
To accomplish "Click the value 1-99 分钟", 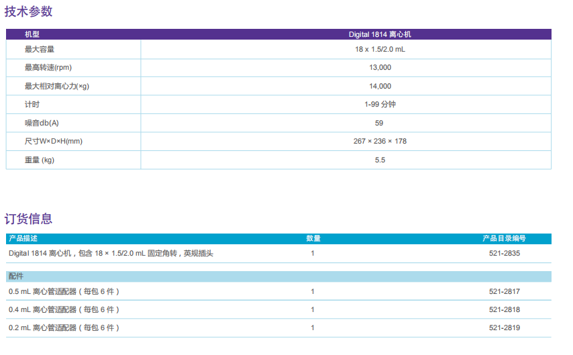I will 380,104.
